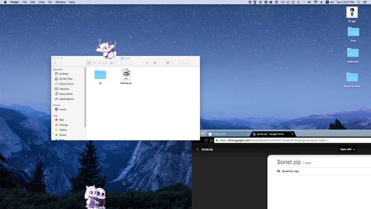Click the Wi-Fi icon in menu bar
Image resolution: width=371 pixels, height=209 pixels.
(x=315, y=2)
